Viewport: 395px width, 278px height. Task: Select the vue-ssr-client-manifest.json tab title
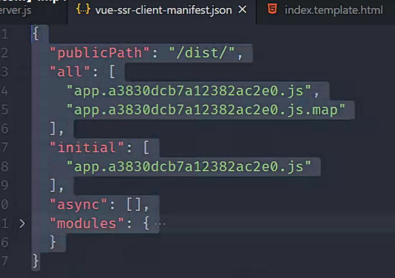[164, 10]
